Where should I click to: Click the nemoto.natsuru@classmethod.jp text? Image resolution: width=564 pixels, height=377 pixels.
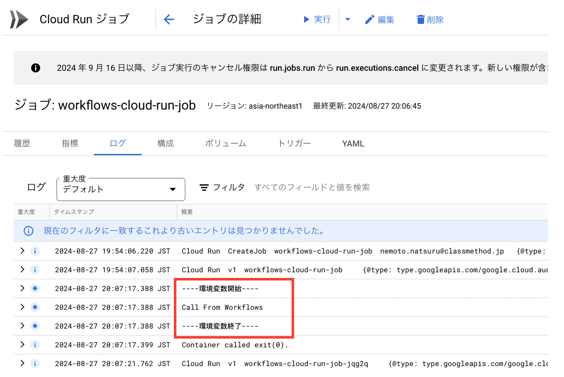pos(442,251)
